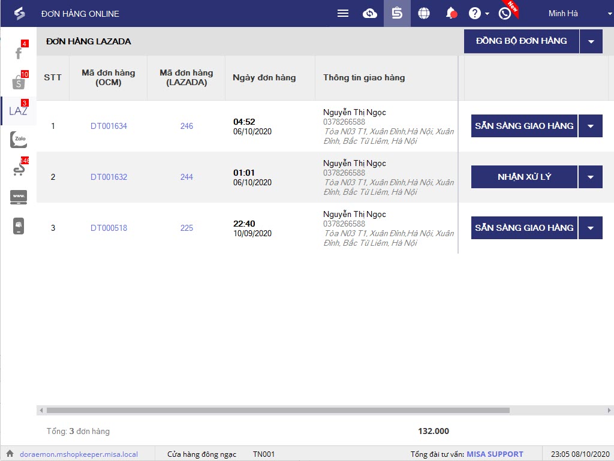
Task: Open order link DT000518
Action: click(109, 228)
